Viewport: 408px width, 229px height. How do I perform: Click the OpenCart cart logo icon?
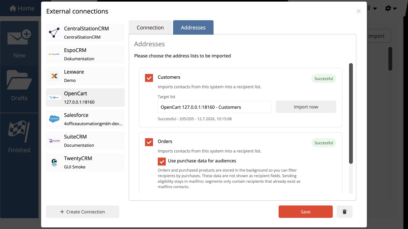(x=54, y=97)
